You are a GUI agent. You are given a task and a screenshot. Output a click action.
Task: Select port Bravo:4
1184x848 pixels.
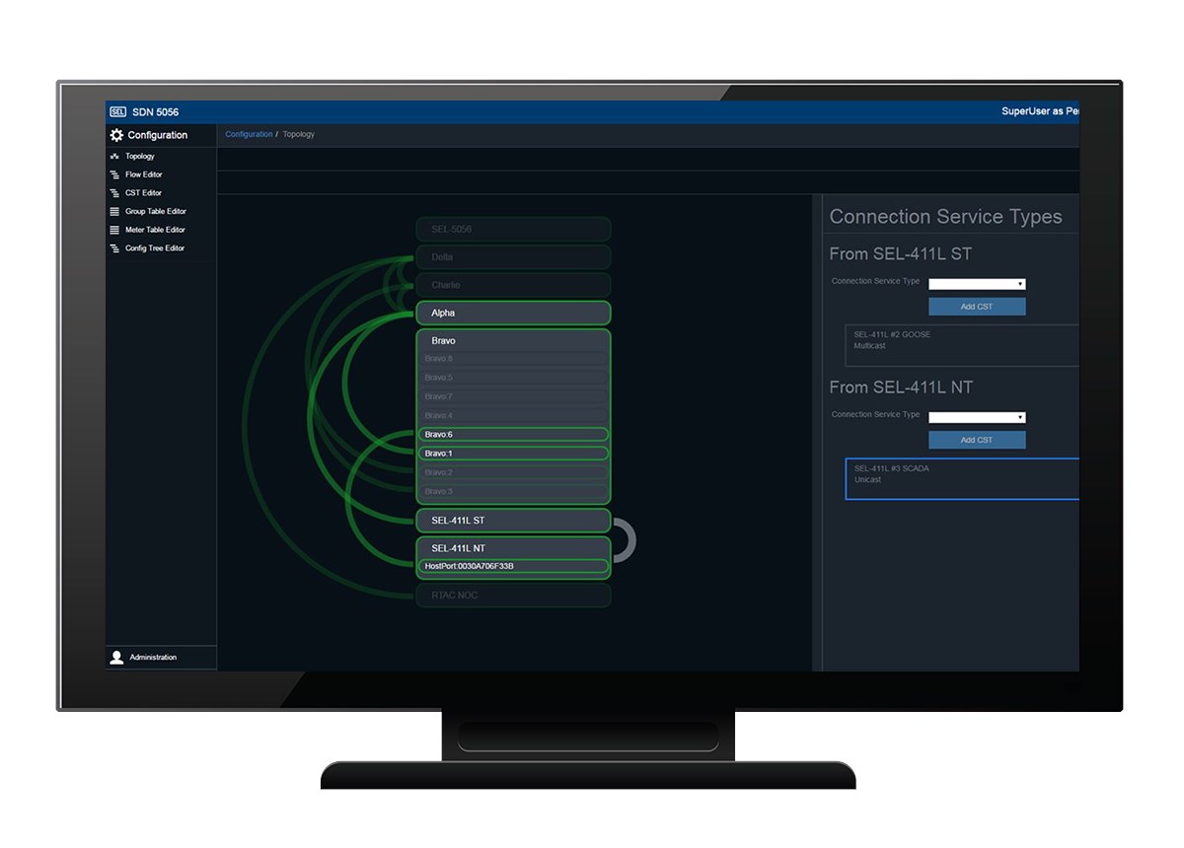click(513, 415)
